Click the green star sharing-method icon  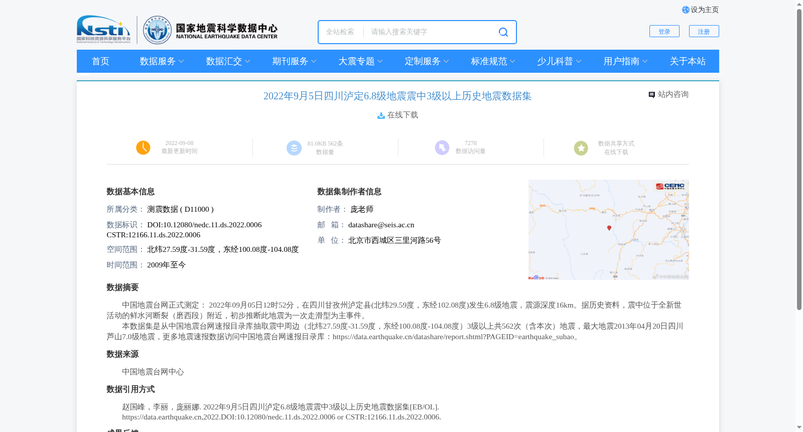click(581, 148)
